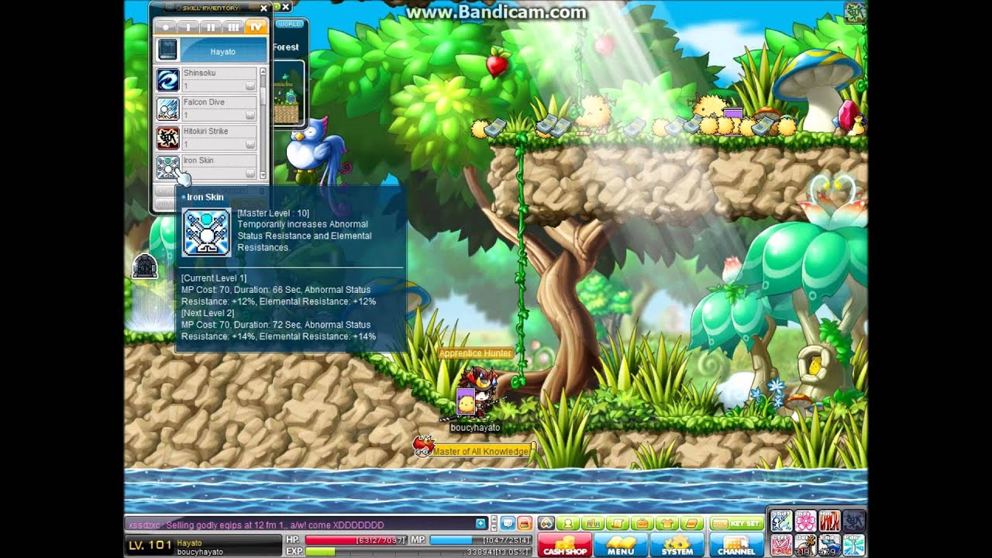Select the Shinsoku skill icon

[x=167, y=80]
